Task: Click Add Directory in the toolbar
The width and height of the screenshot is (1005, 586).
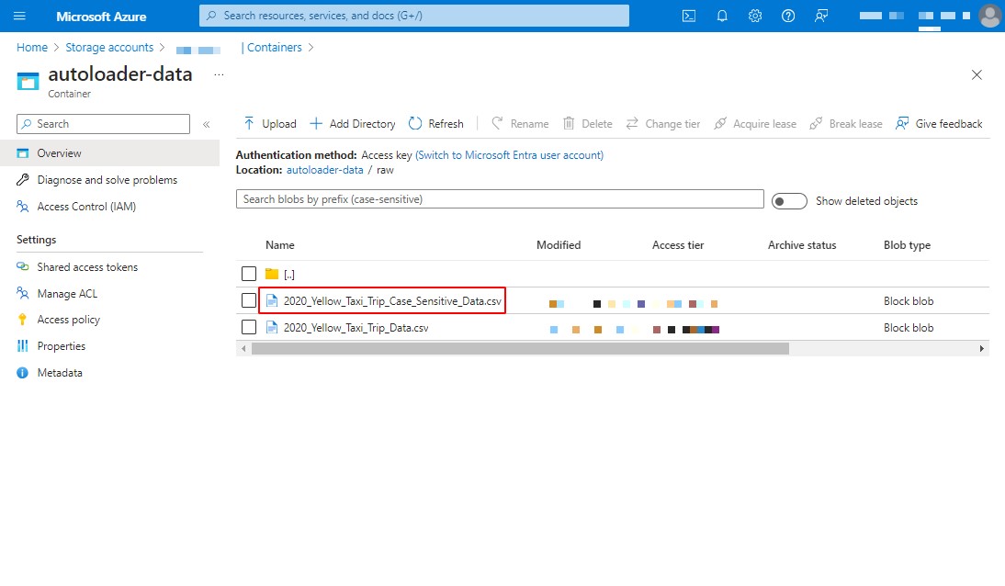Action: 352,124
